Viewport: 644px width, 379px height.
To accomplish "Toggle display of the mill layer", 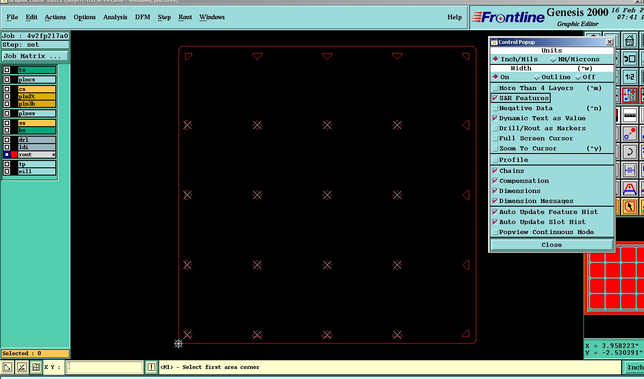I will (7, 171).
